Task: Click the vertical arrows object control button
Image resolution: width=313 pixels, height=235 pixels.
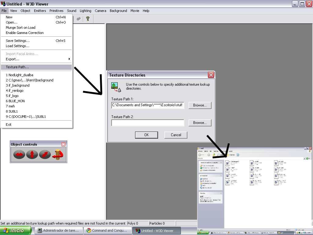Action: pyautogui.click(x=32, y=155)
